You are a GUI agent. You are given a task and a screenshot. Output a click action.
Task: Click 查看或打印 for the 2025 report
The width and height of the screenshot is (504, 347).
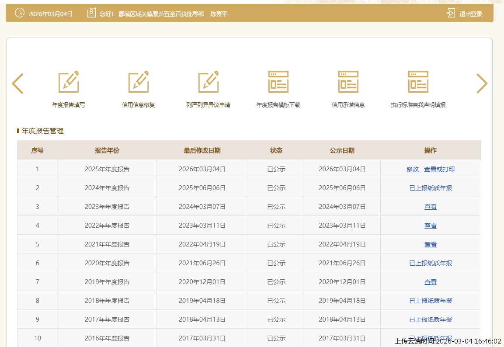(439, 169)
